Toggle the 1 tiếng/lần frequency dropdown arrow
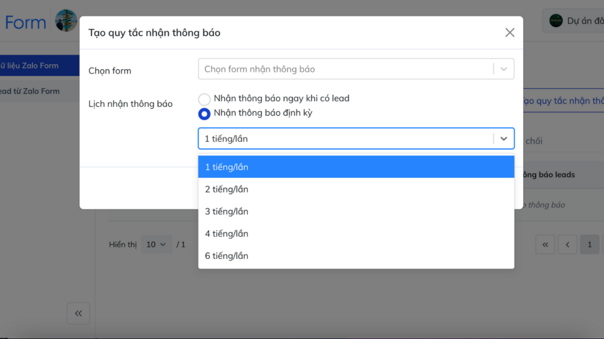The image size is (604, 339). (504, 139)
